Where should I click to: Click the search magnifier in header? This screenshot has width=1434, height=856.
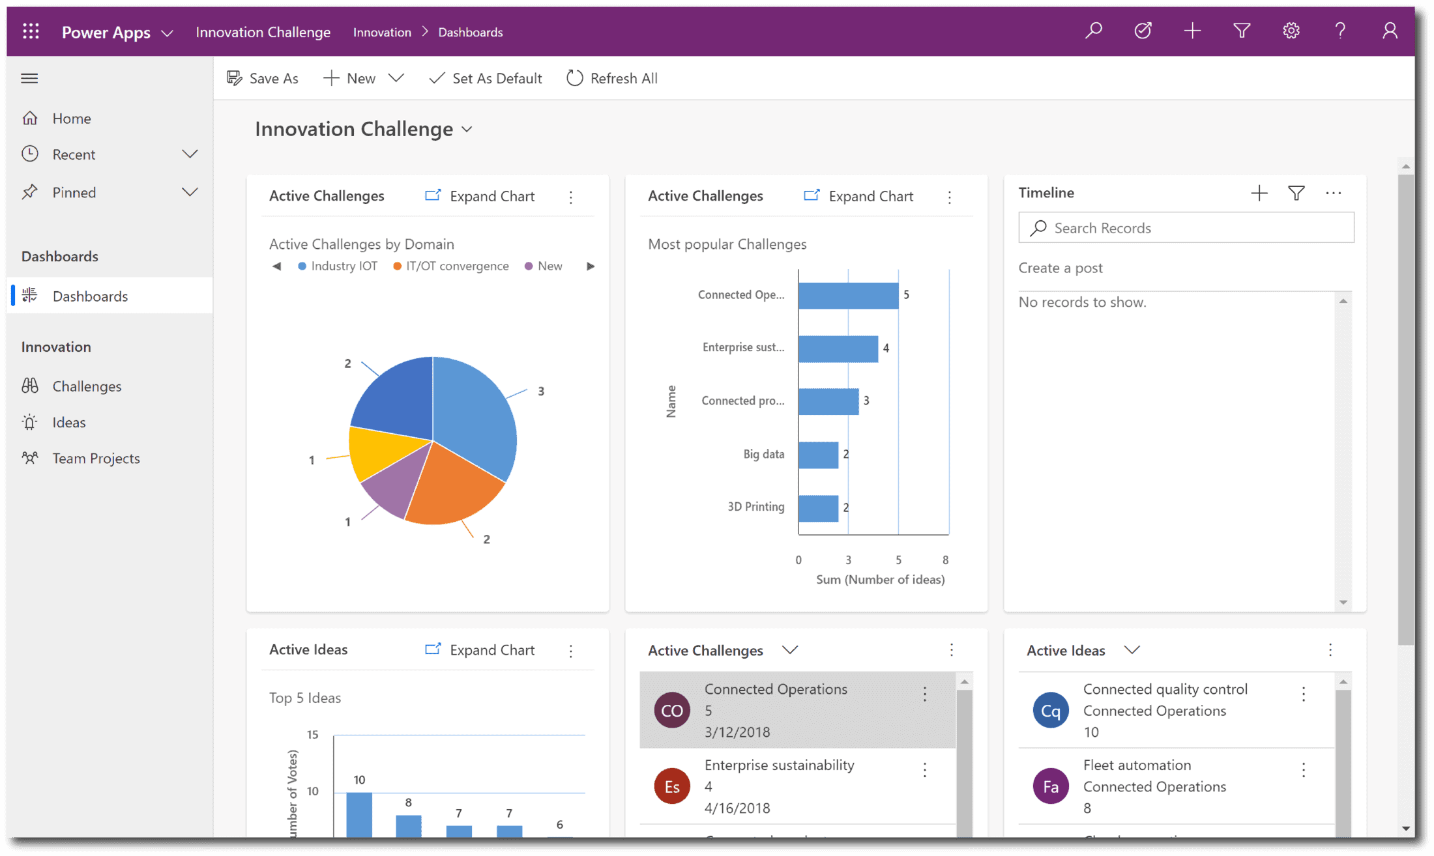tap(1094, 31)
